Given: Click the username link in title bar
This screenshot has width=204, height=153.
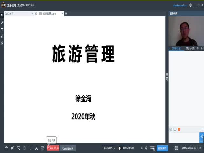Looking at the screenshot, I should (180, 5).
